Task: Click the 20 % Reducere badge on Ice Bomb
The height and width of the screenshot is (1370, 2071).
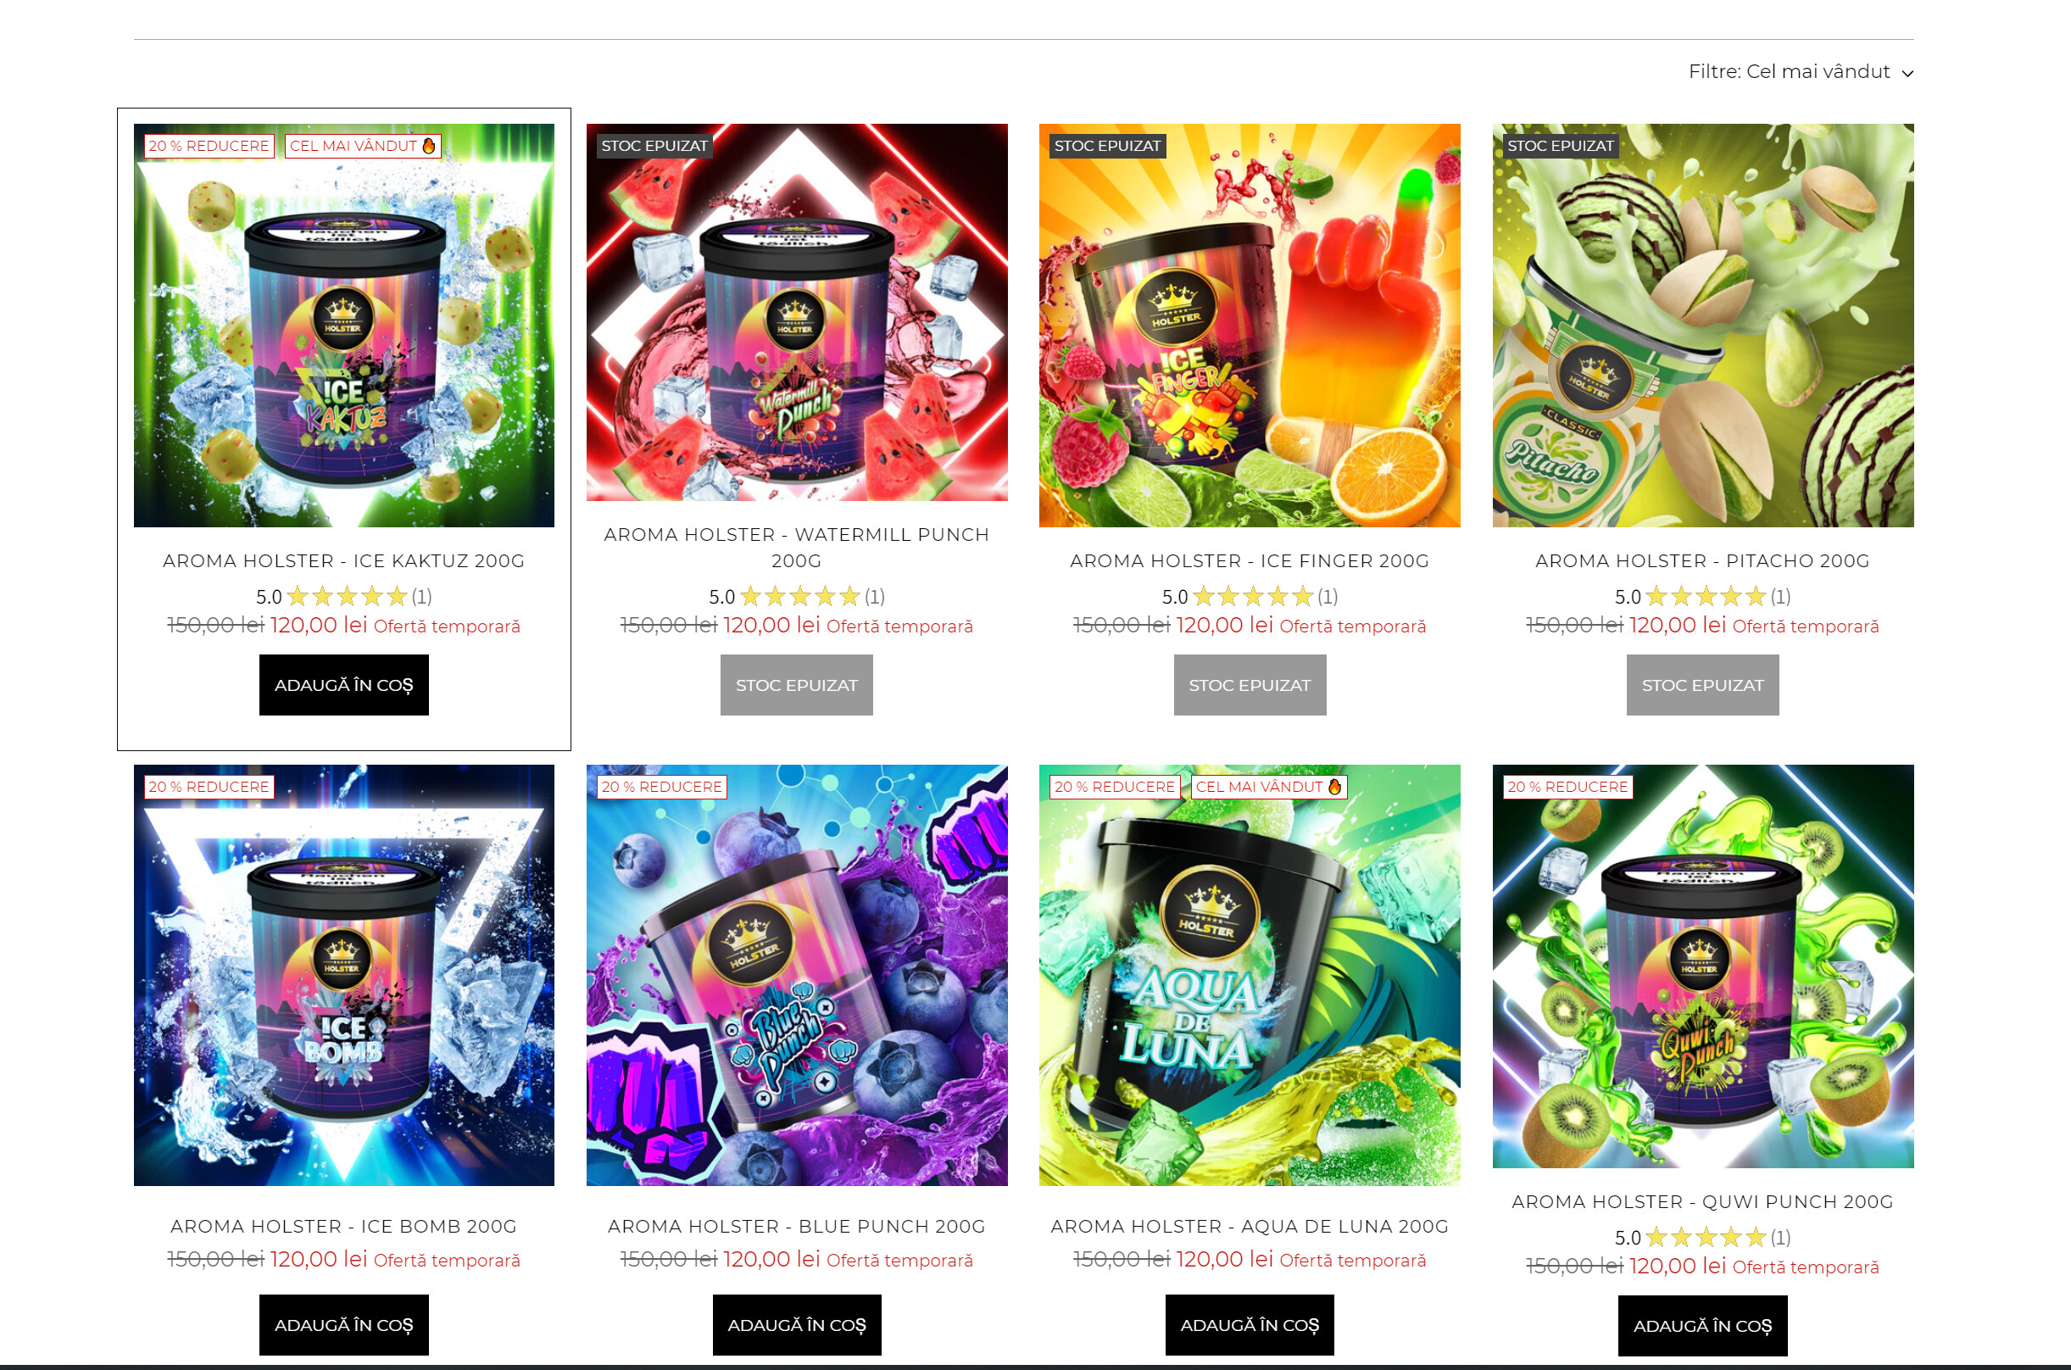Action: (x=209, y=787)
